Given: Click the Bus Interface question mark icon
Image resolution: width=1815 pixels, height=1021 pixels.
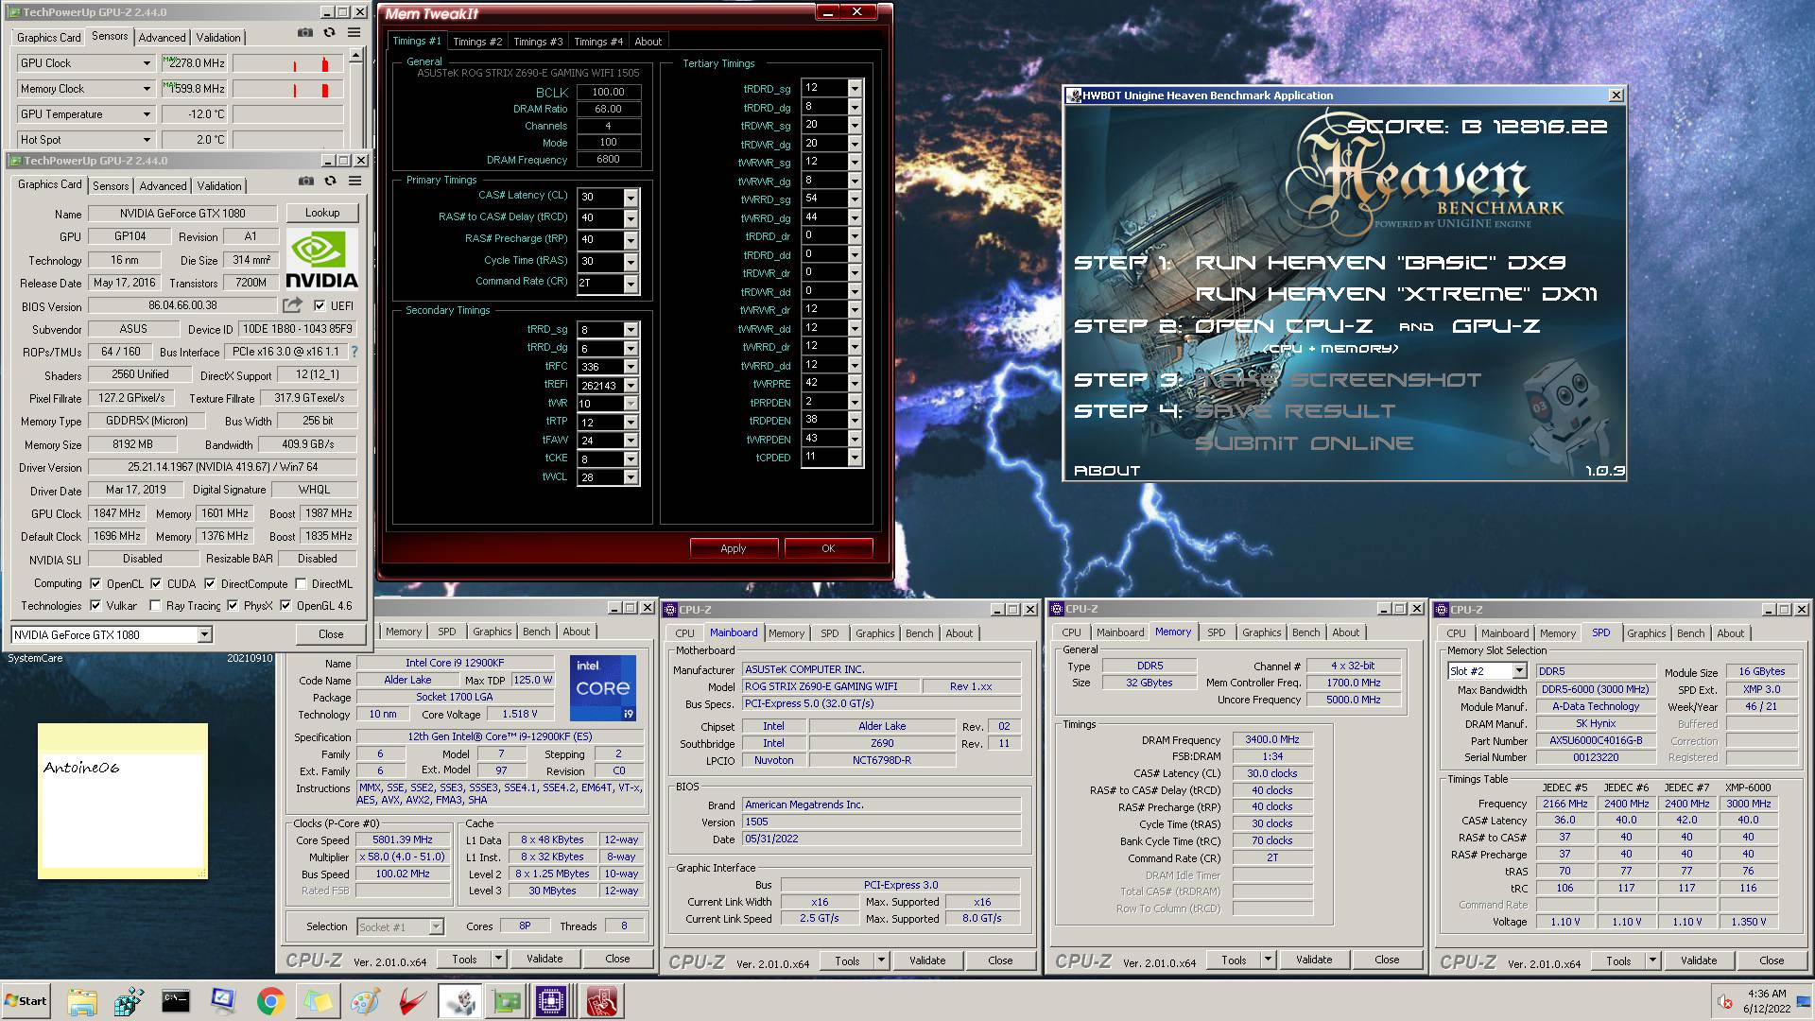Looking at the screenshot, I should tap(354, 352).
